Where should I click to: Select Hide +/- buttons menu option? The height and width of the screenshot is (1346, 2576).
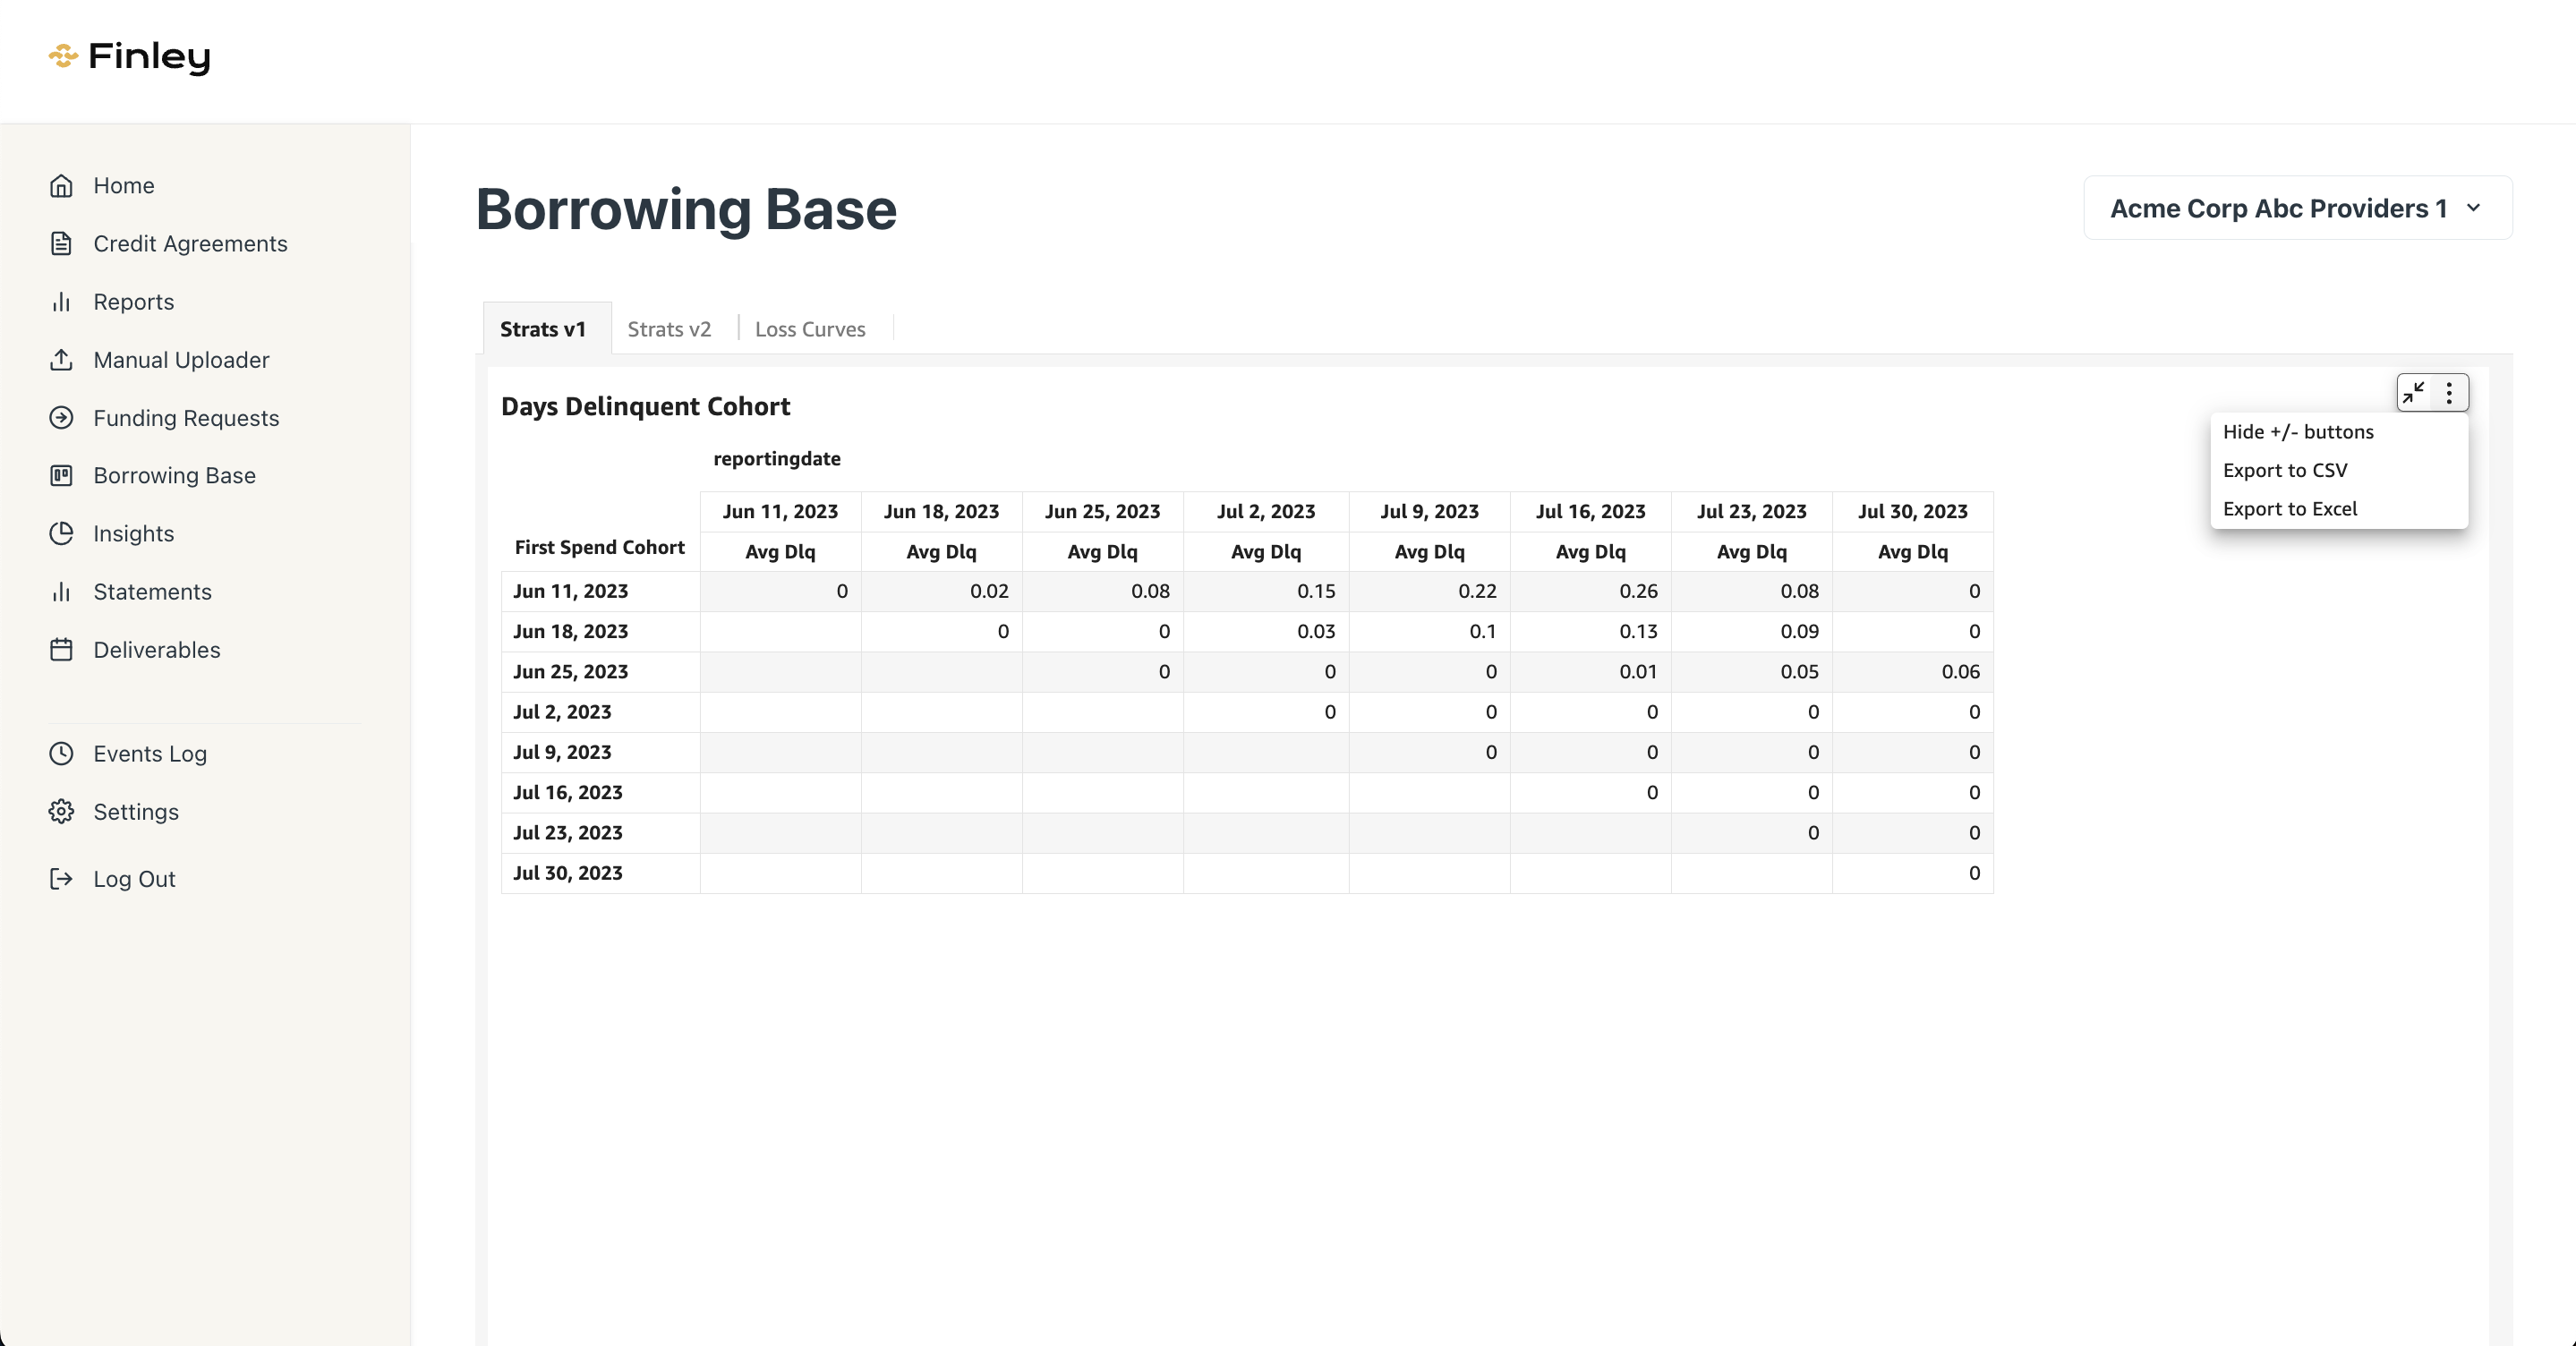pos(2298,432)
